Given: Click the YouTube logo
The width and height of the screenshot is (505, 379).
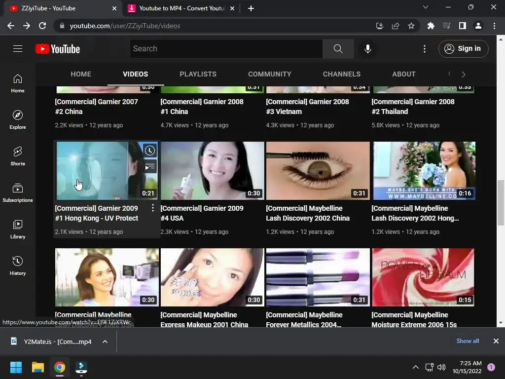Looking at the screenshot, I should pyautogui.click(x=58, y=49).
